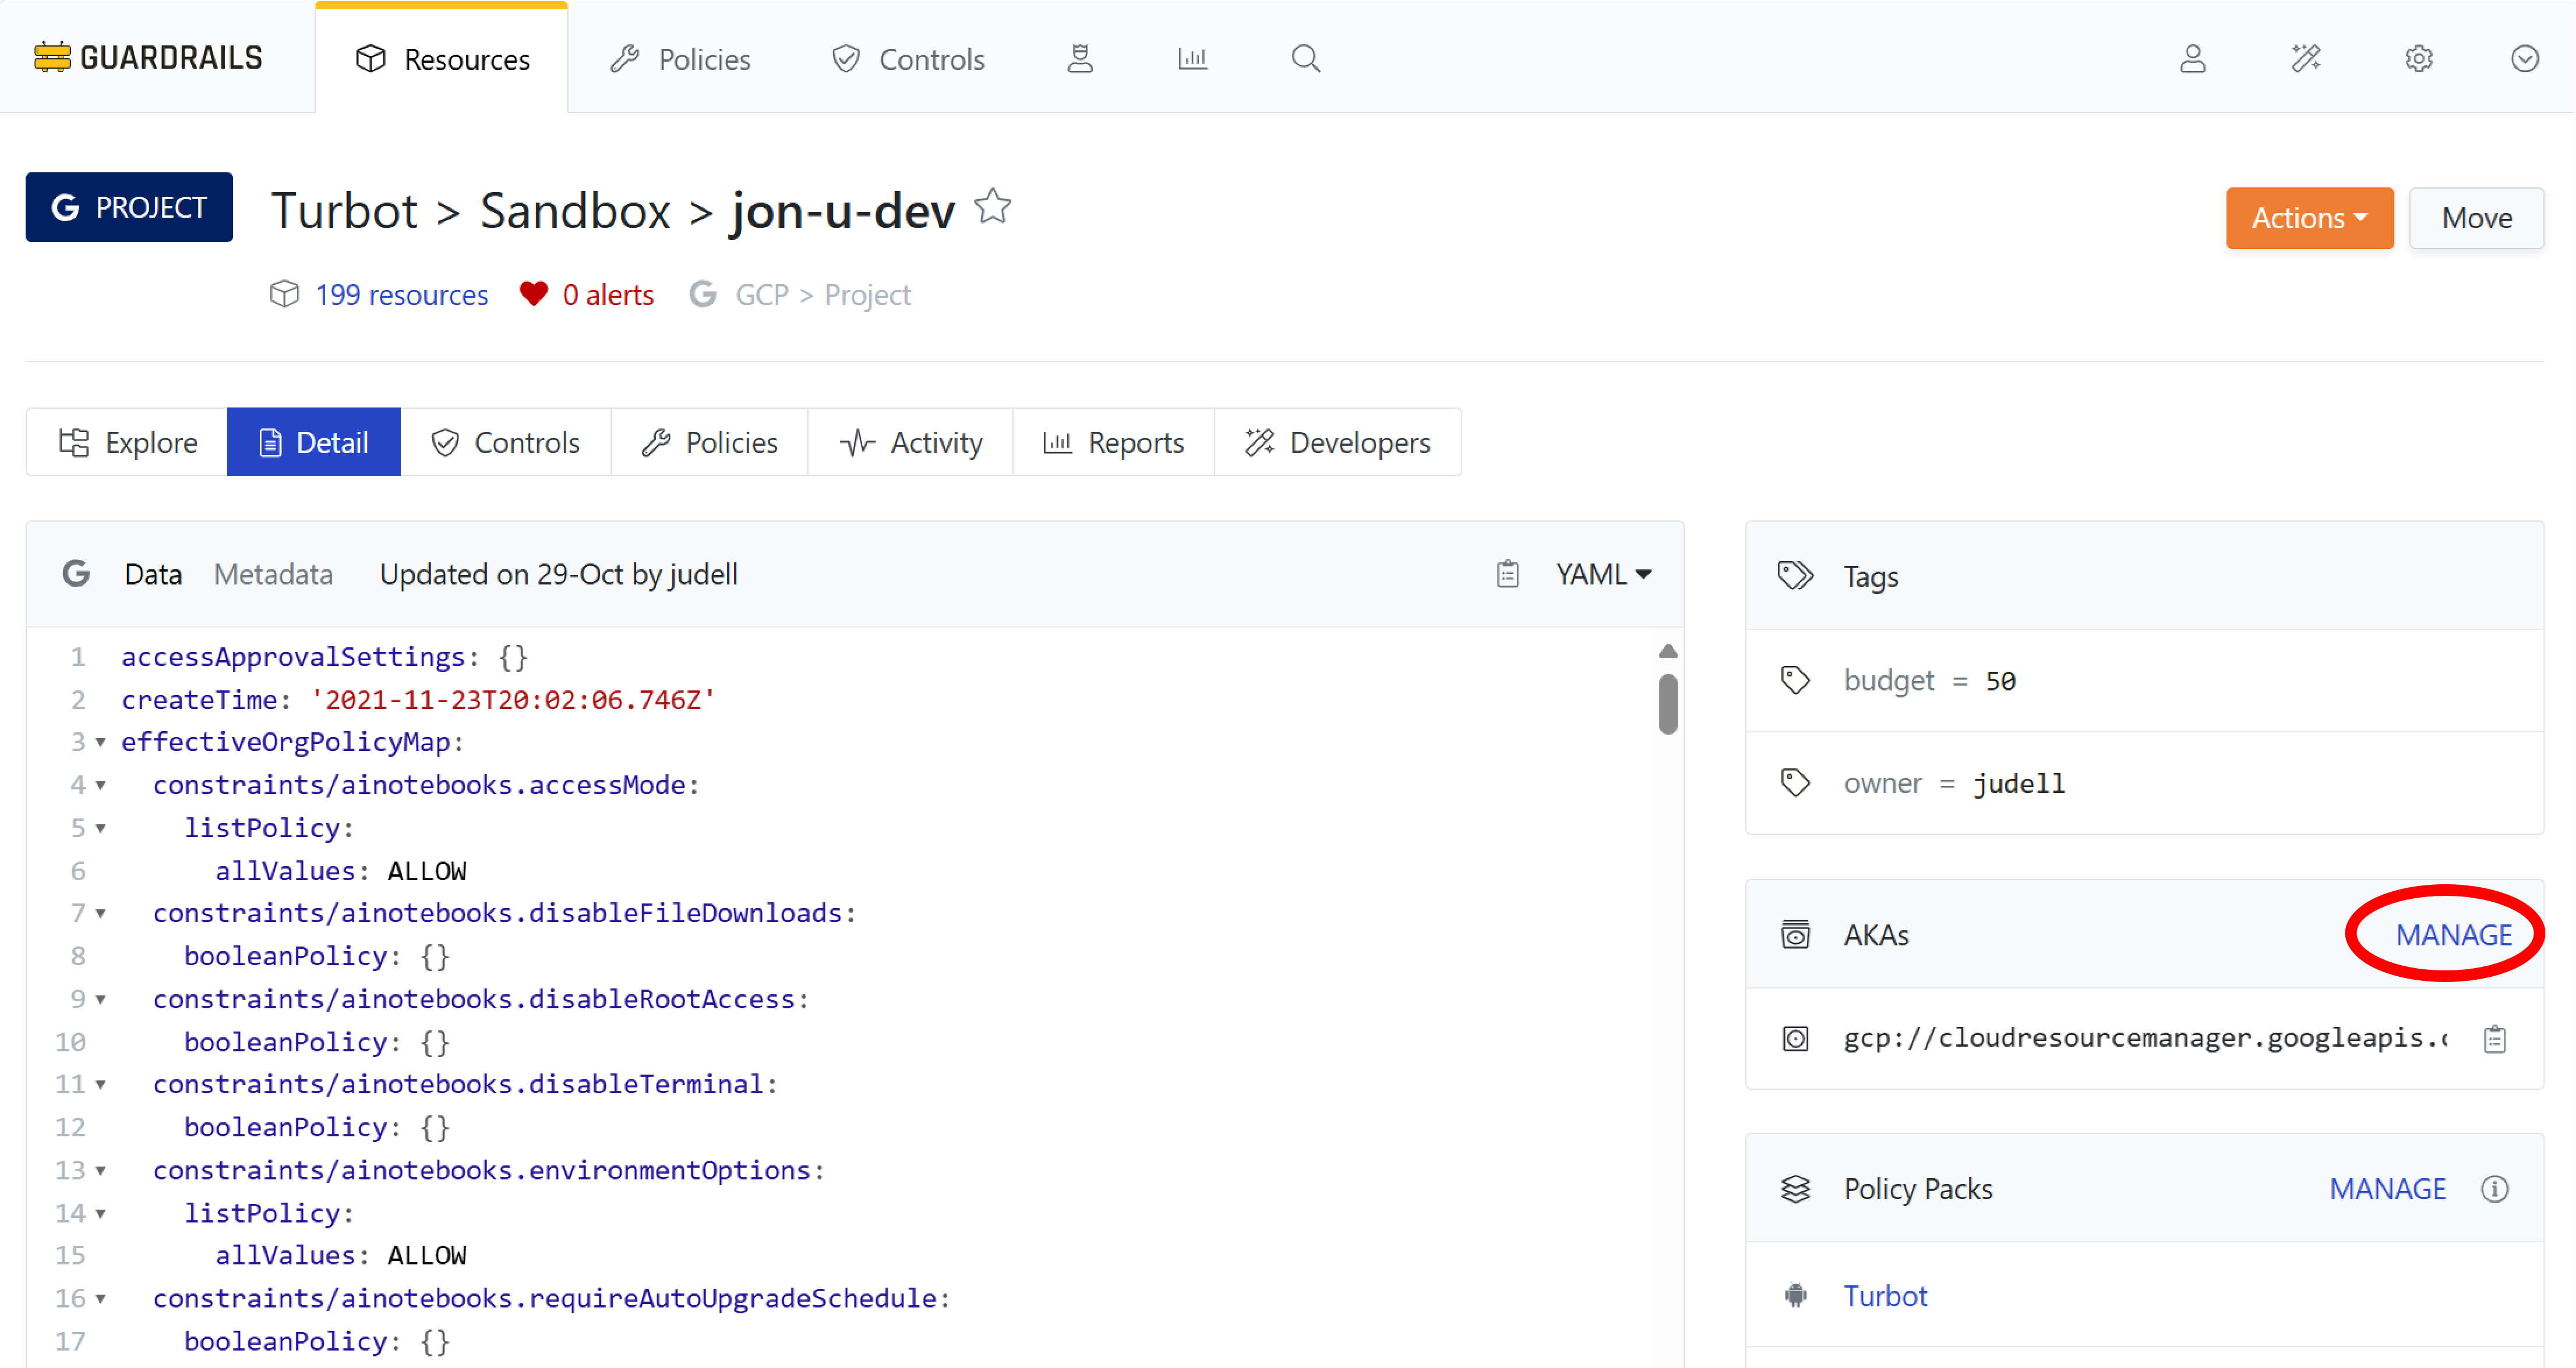The width and height of the screenshot is (2576, 1368).
Task: Switch to the Activity tab
Action: (911, 442)
